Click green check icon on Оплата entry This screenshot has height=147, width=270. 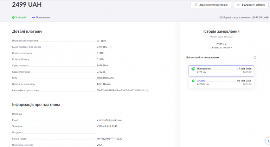pyautogui.click(x=193, y=81)
